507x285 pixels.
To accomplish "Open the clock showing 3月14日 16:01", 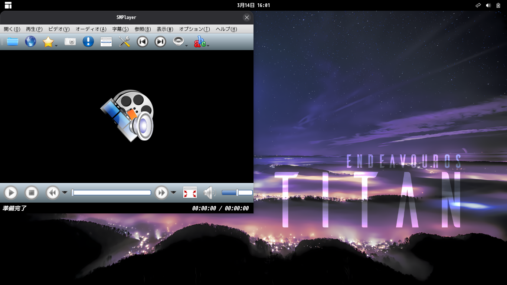I will tap(253, 5).
